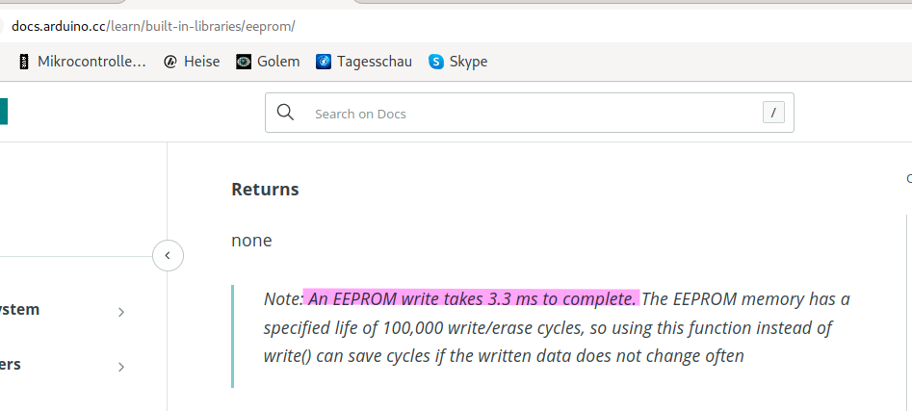Open the Tagesschau bookmark icon

click(x=324, y=62)
